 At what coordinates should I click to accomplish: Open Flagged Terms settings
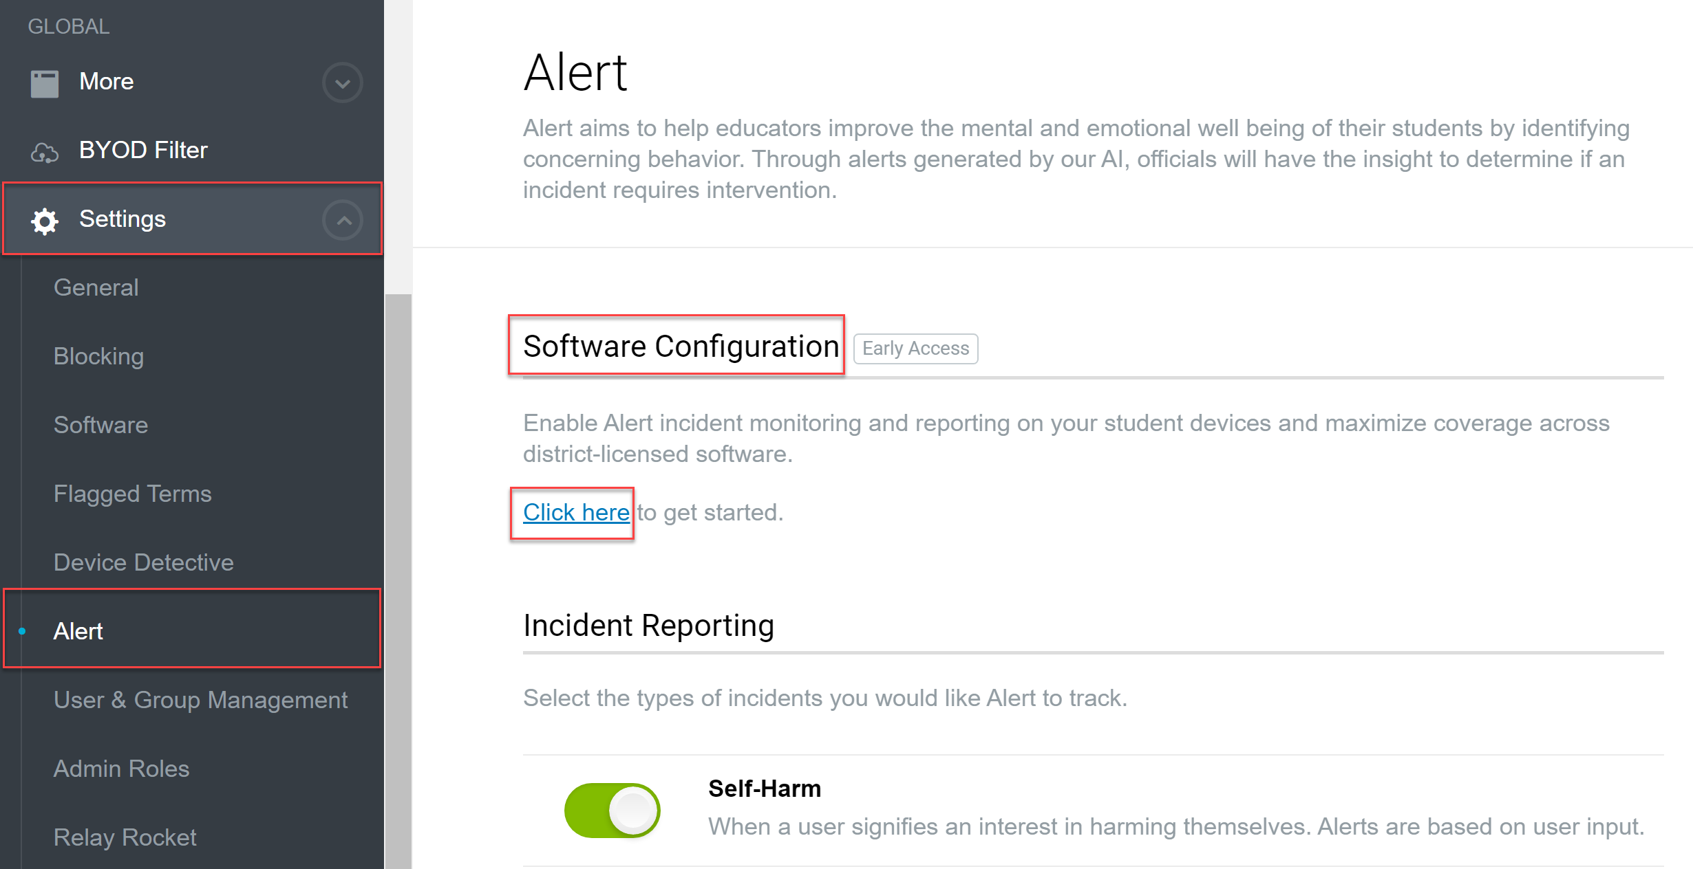pos(132,493)
